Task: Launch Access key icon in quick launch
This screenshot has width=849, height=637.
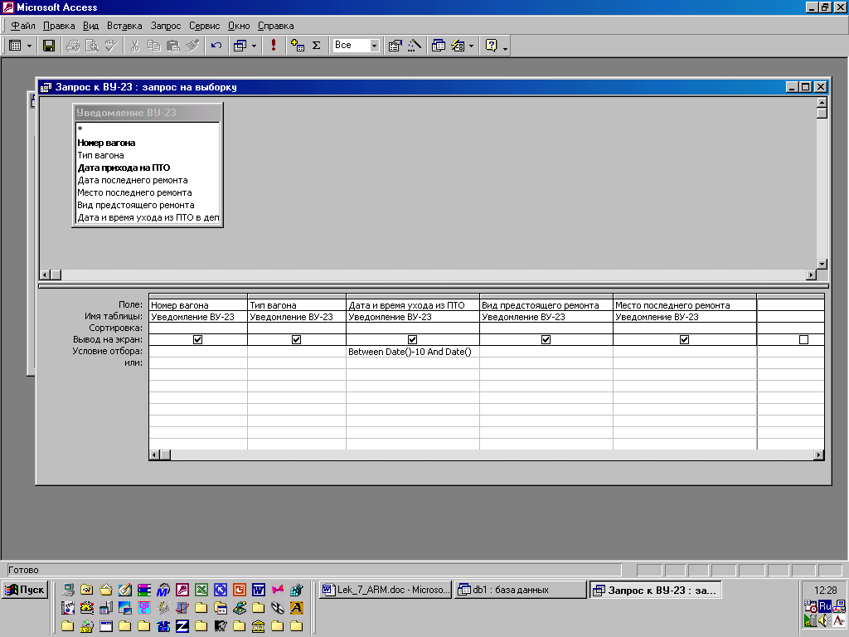Action: click(x=182, y=590)
